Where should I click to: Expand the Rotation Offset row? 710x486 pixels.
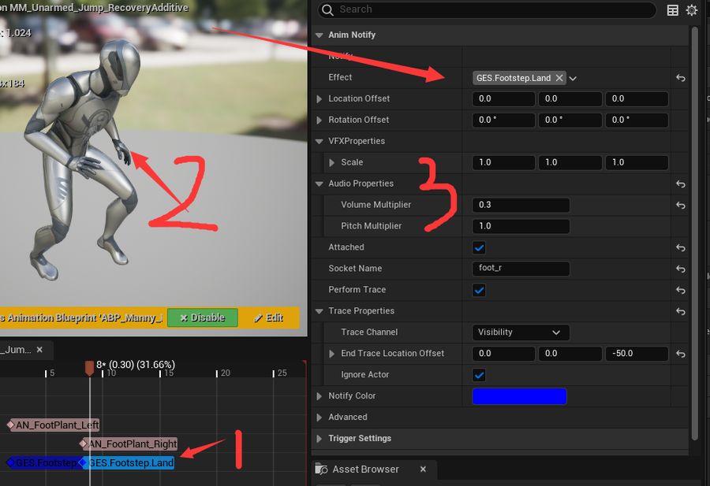coord(319,121)
